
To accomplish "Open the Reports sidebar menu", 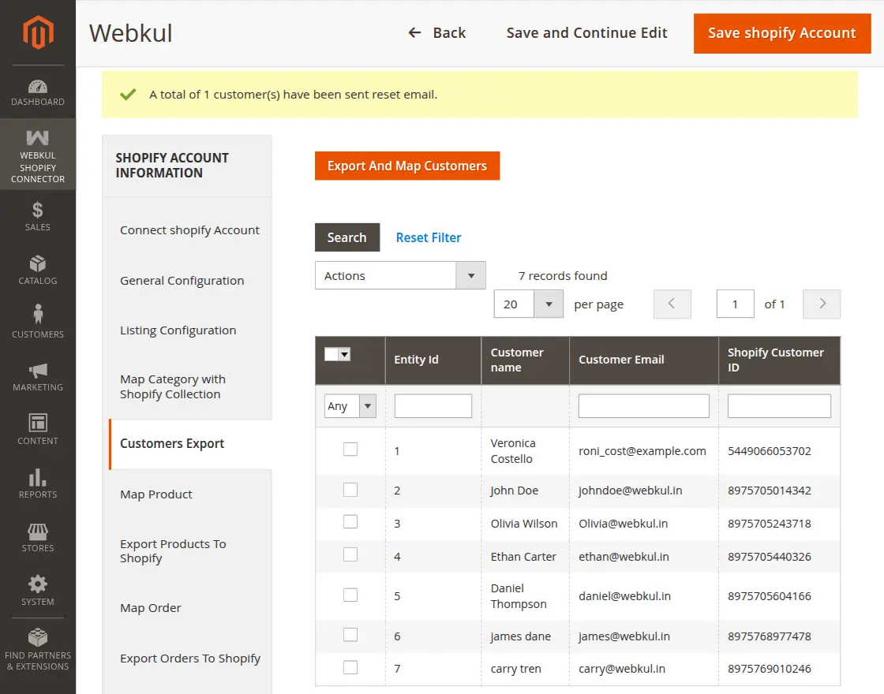I will coord(38,484).
